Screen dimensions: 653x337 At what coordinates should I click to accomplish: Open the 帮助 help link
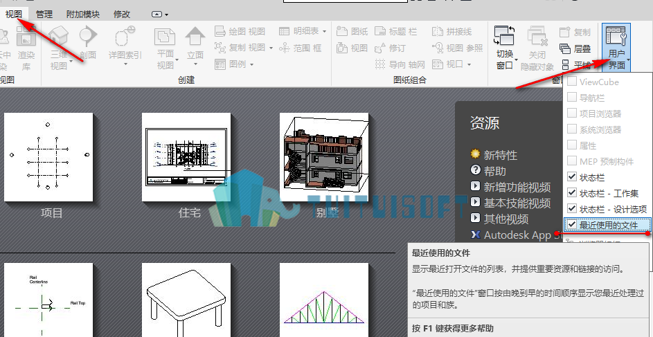click(488, 171)
